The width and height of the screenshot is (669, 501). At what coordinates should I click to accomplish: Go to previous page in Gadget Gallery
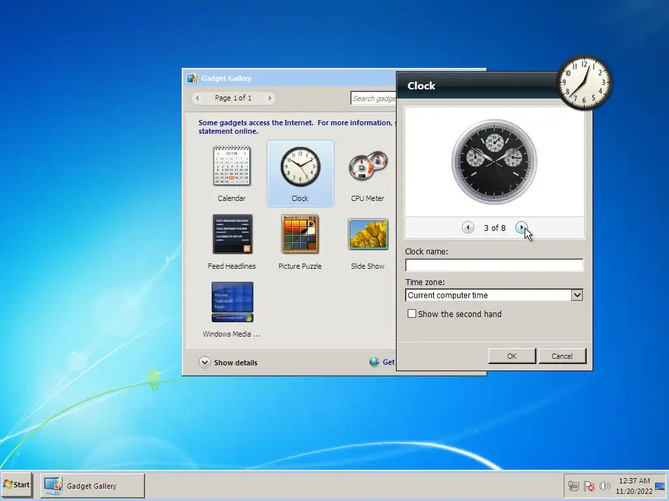[x=197, y=98]
